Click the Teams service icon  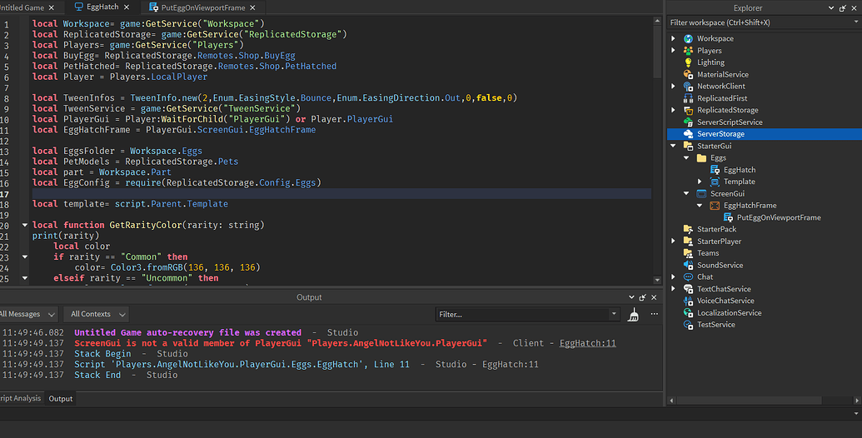[x=688, y=253]
